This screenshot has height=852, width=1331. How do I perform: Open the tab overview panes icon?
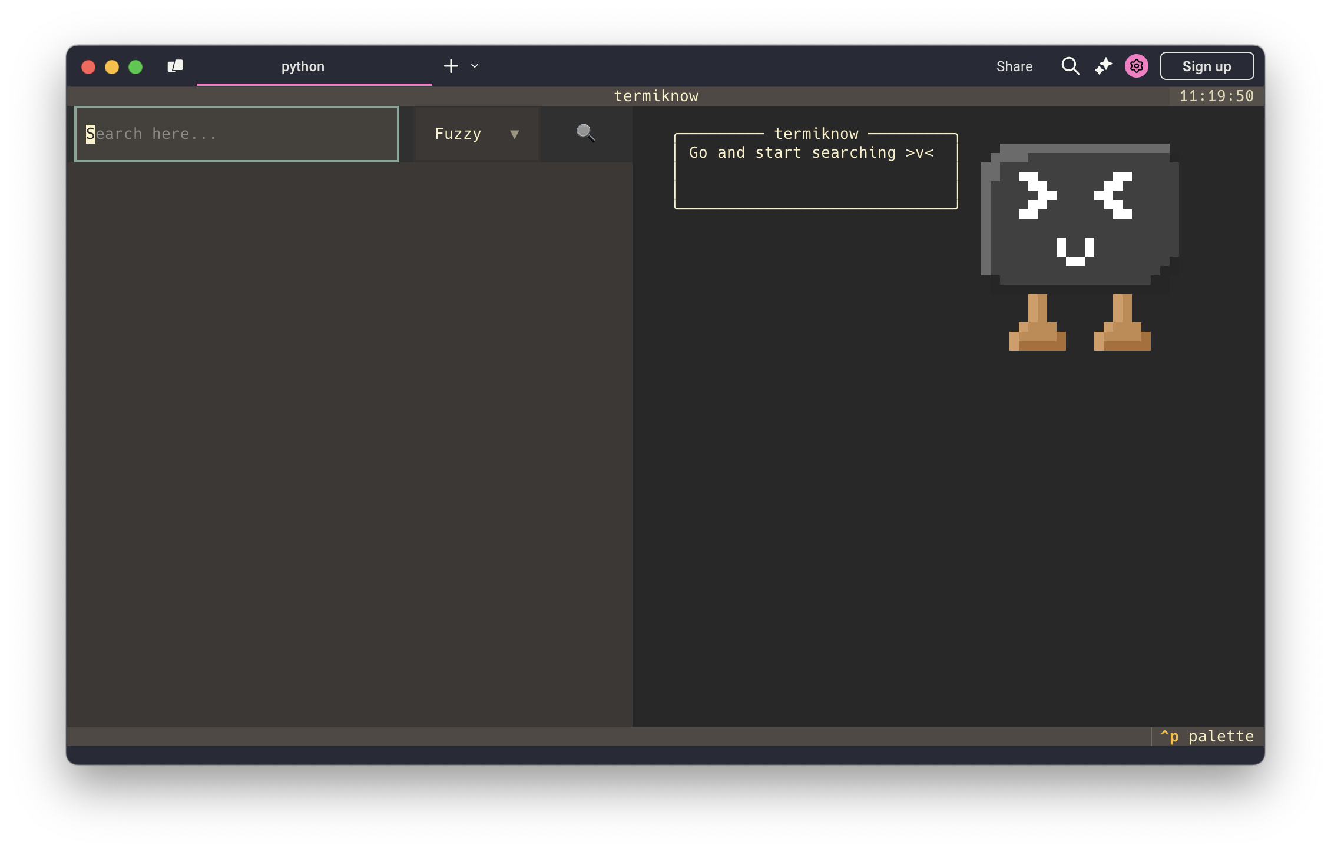coord(176,66)
